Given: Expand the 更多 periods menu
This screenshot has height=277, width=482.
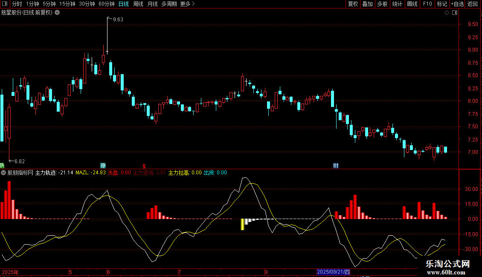Looking at the screenshot, I should [187, 4].
